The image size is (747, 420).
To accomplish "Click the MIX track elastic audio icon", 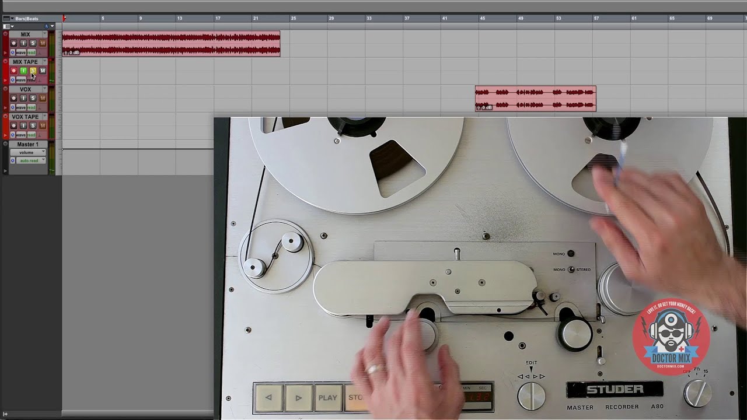I will tap(13, 52).
